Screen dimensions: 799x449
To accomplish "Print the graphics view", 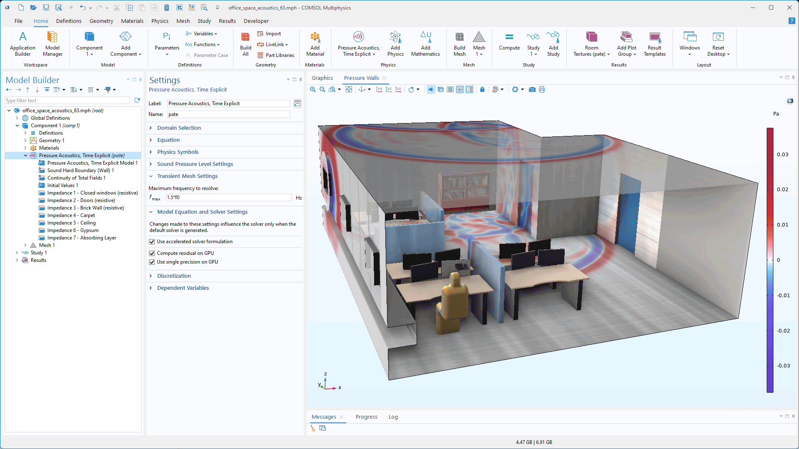I will pos(542,89).
